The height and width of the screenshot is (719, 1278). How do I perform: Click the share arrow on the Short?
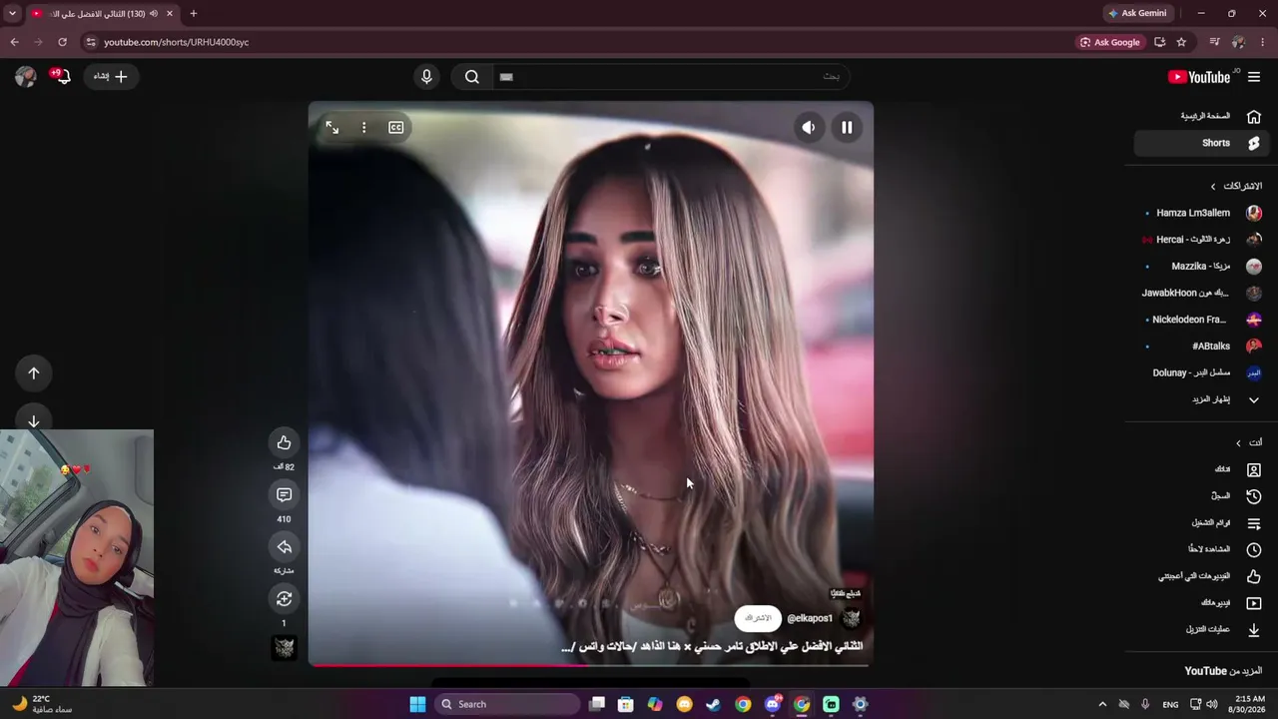pyautogui.click(x=285, y=546)
